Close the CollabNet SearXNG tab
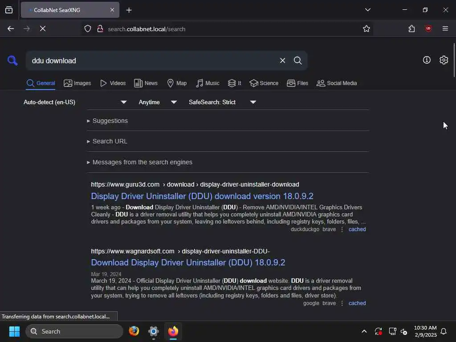Screen dimensions: 456x342 tap(112, 10)
